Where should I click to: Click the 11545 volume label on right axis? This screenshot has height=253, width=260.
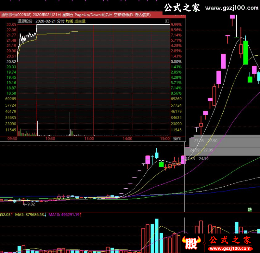click(176, 130)
